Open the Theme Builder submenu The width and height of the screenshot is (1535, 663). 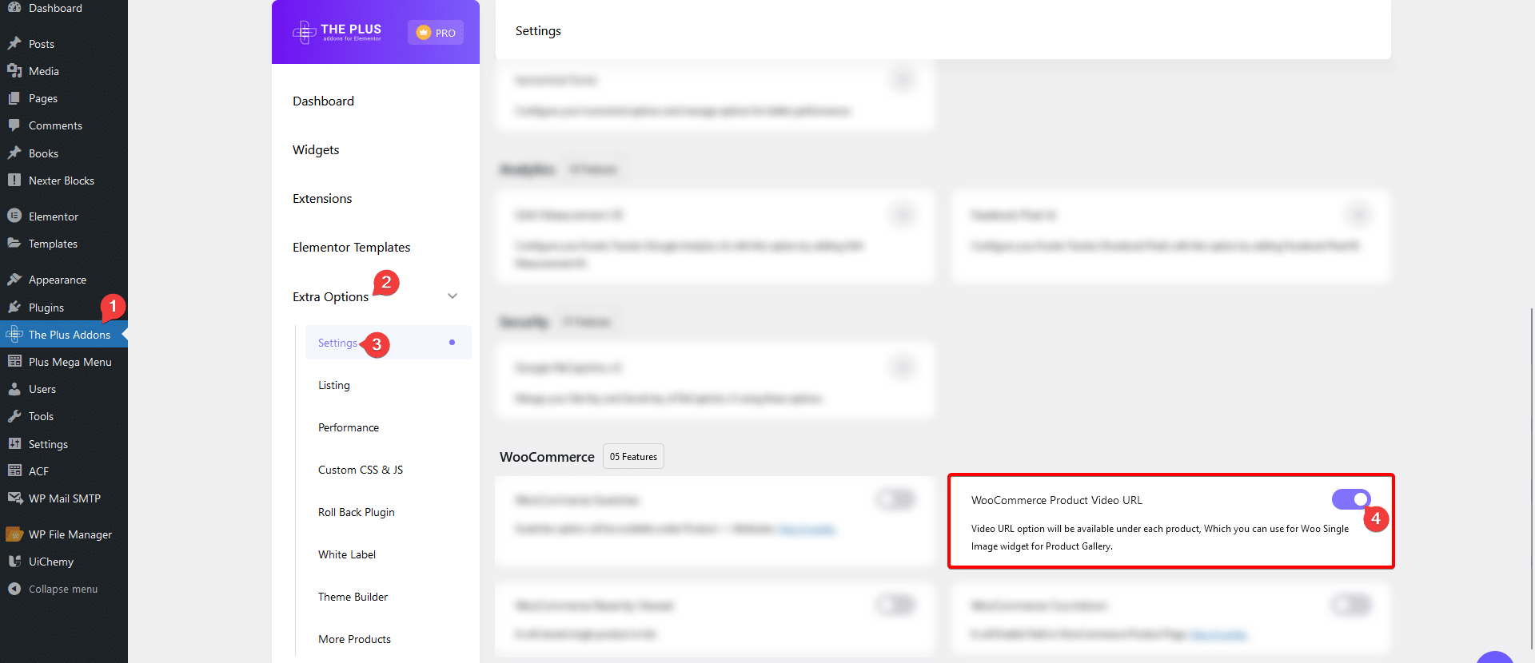(353, 597)
